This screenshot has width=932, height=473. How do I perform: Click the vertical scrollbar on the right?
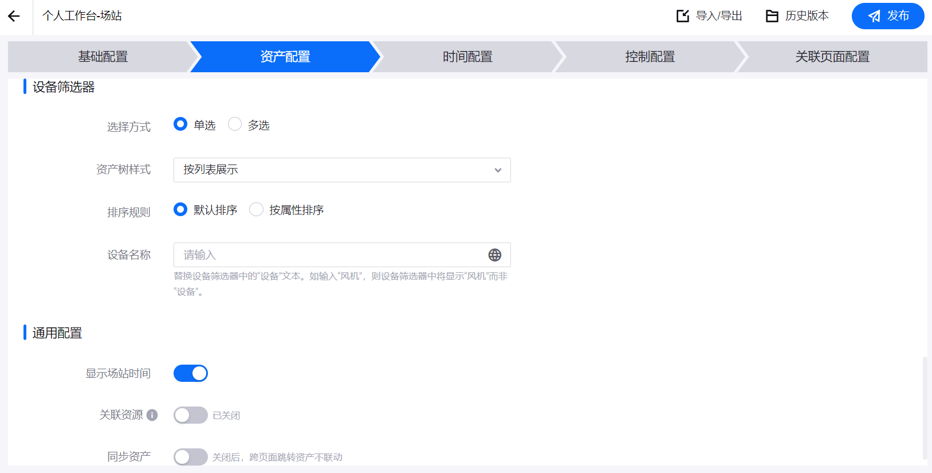(925, 407)
